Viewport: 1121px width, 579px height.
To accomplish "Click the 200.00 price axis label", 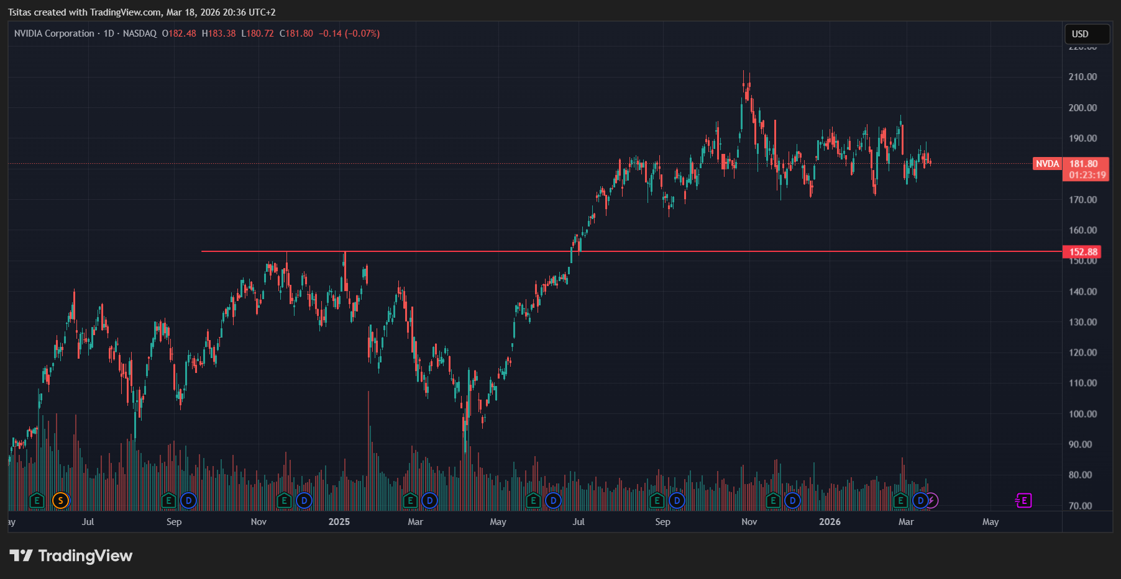I will coord(1082,108).
